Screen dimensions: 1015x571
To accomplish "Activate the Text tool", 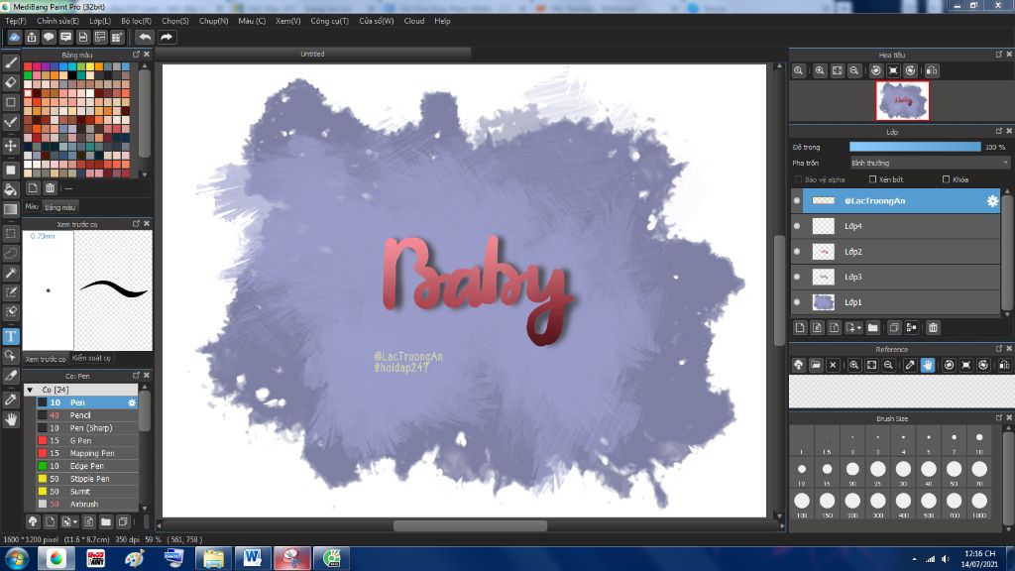I will click(11, 336).
